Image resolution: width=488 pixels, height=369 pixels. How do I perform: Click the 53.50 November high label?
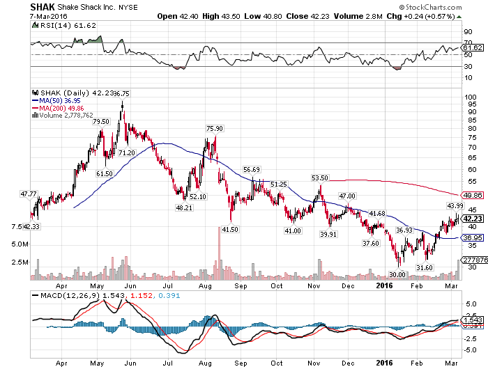(320, 178)
